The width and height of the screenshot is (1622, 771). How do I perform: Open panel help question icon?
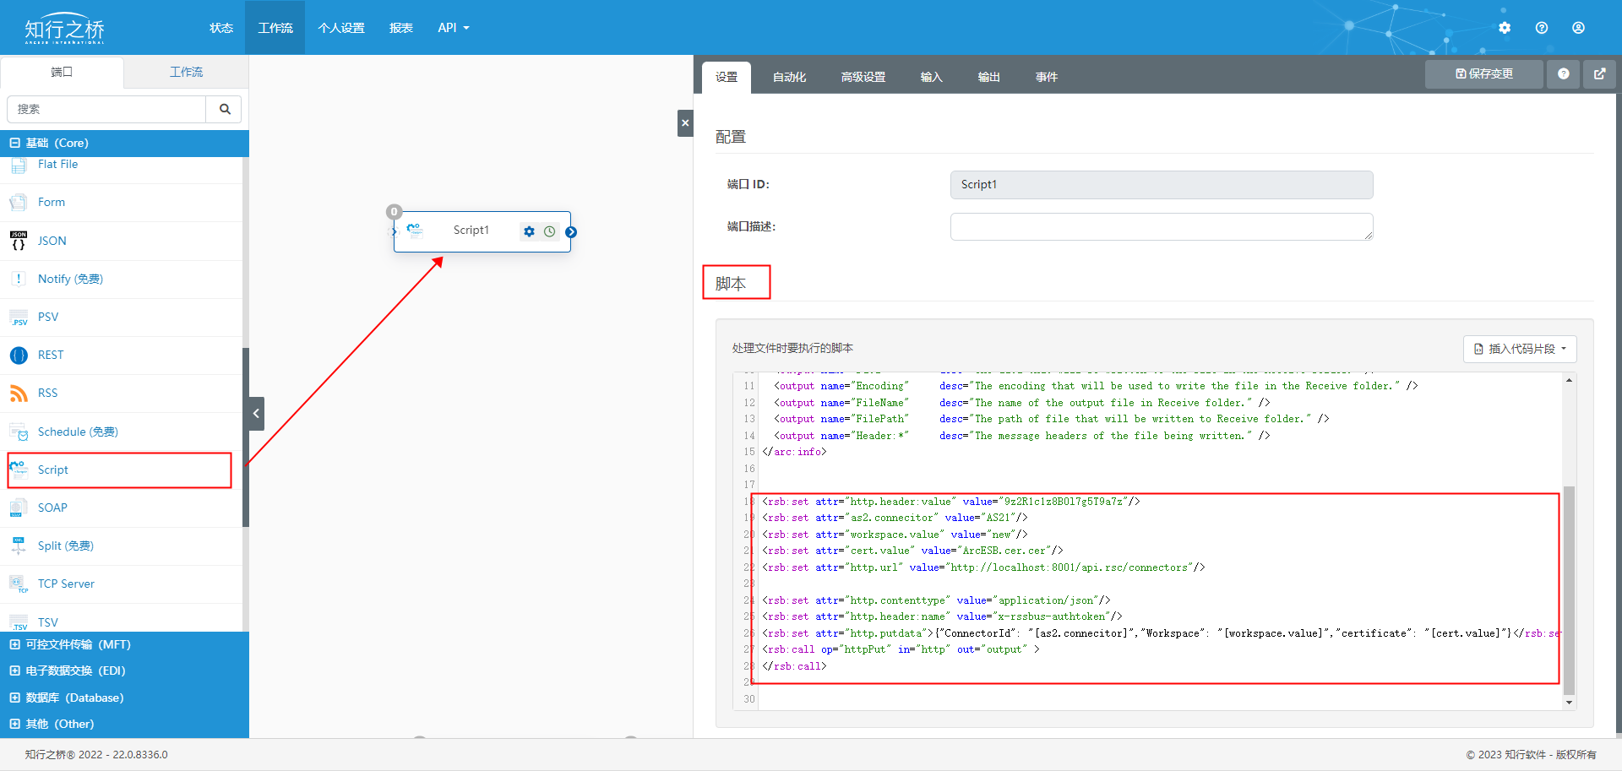[x=1564, y=74]
